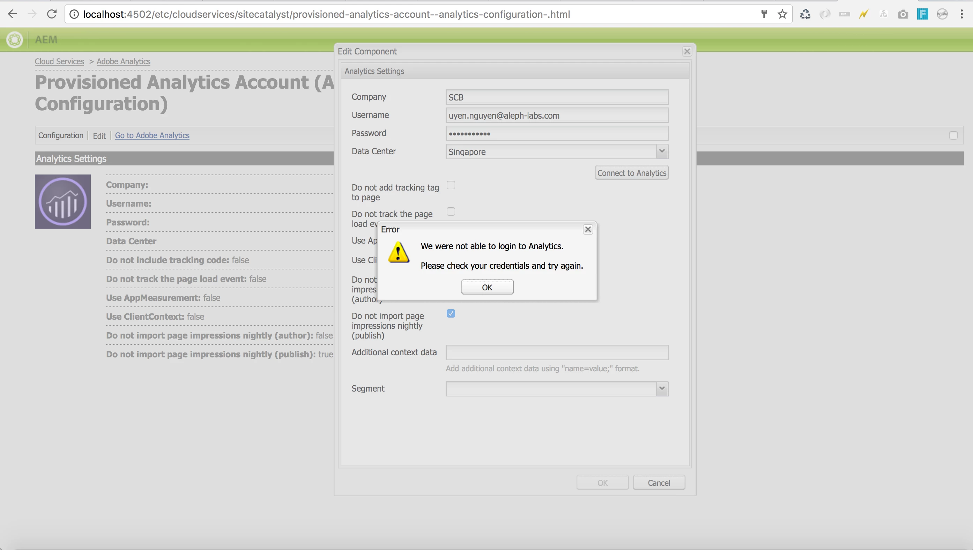Close the Error dialog with X
Viewport: 973px width, 550px height.
tap(588, 229)
